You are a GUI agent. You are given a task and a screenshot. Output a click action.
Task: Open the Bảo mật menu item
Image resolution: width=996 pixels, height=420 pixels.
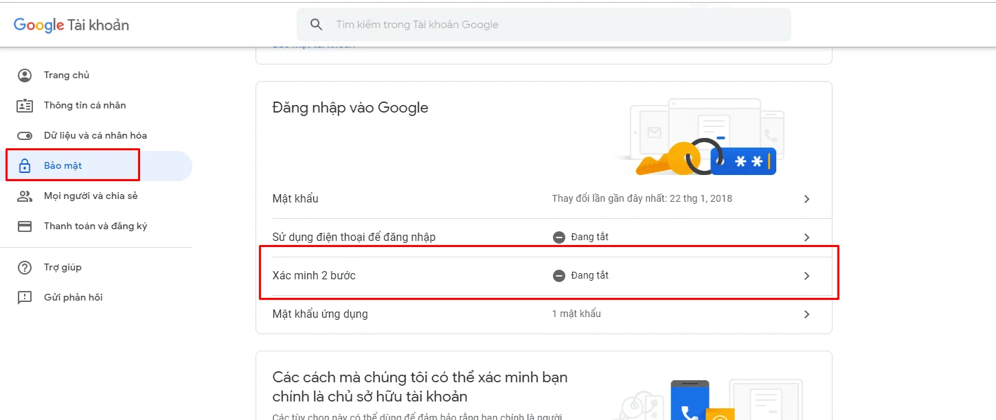[96, 166]
